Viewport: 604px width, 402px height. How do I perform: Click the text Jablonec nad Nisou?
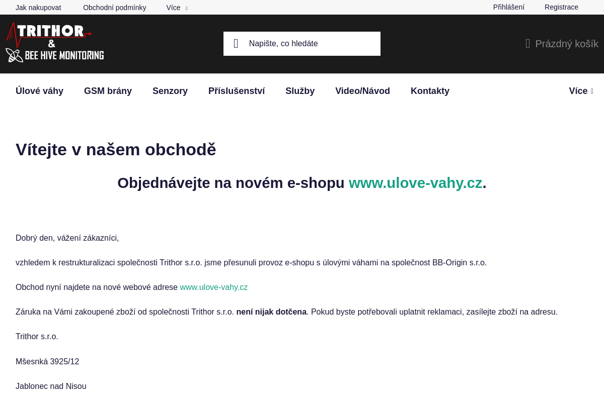click(x=51, y=386)
